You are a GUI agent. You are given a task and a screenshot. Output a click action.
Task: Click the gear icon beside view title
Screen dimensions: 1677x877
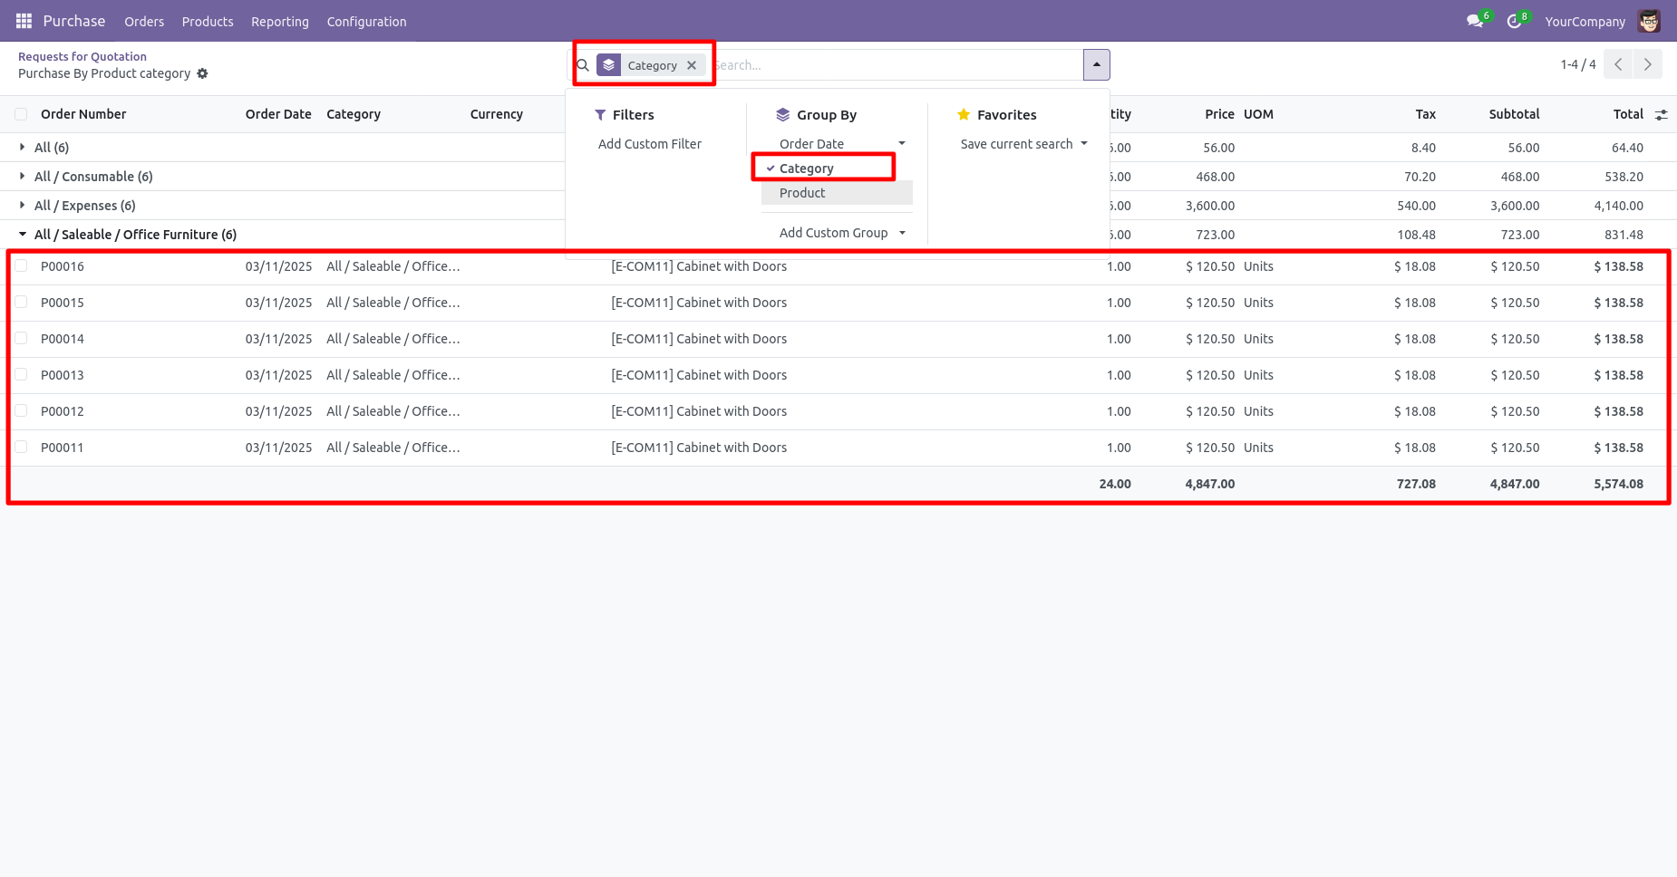tap(202, 73)
